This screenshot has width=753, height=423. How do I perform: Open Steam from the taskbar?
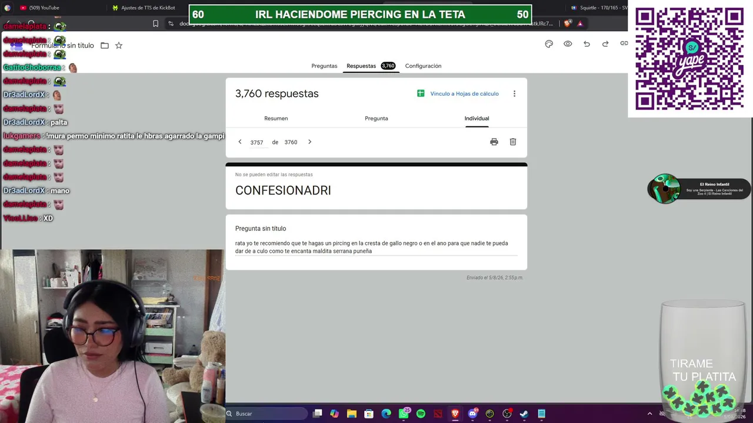click(x=524, y=414)
